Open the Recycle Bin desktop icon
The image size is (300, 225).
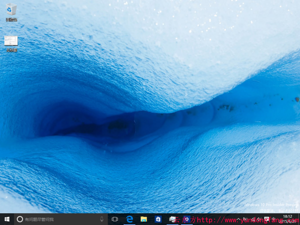[11, 12]
